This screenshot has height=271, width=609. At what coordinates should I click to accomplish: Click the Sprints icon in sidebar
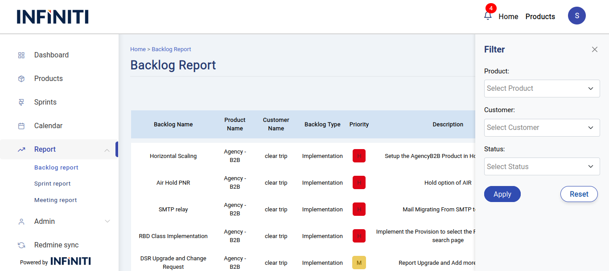21,102
